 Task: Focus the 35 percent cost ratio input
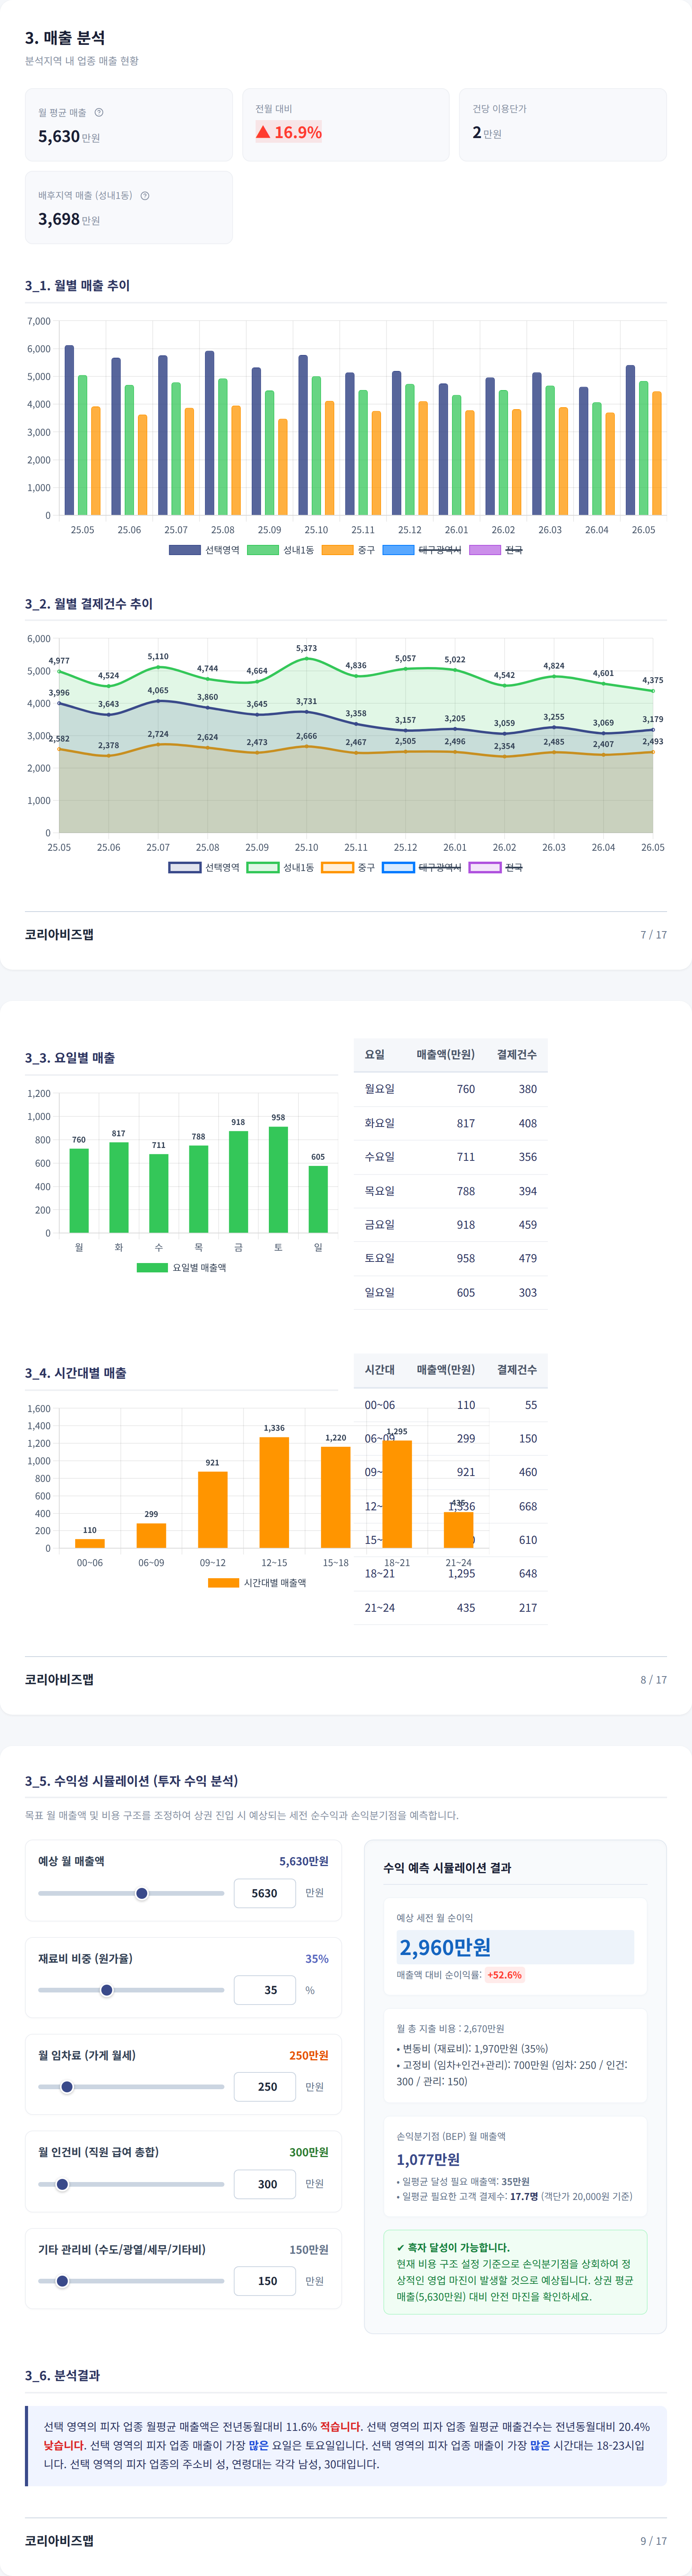(x=265, y=1990)
